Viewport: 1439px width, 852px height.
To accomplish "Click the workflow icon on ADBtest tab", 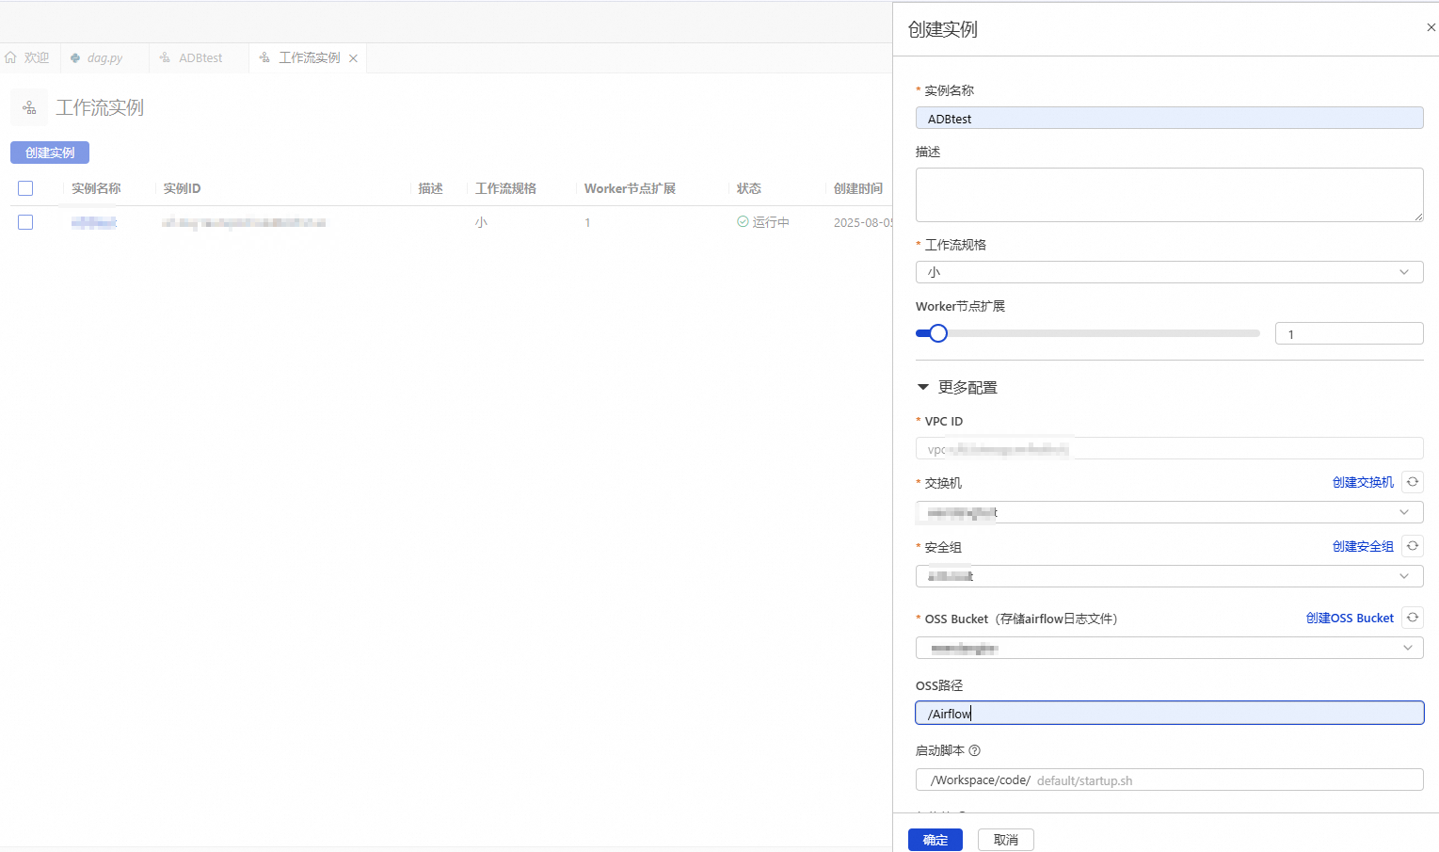I will point(165,57).
